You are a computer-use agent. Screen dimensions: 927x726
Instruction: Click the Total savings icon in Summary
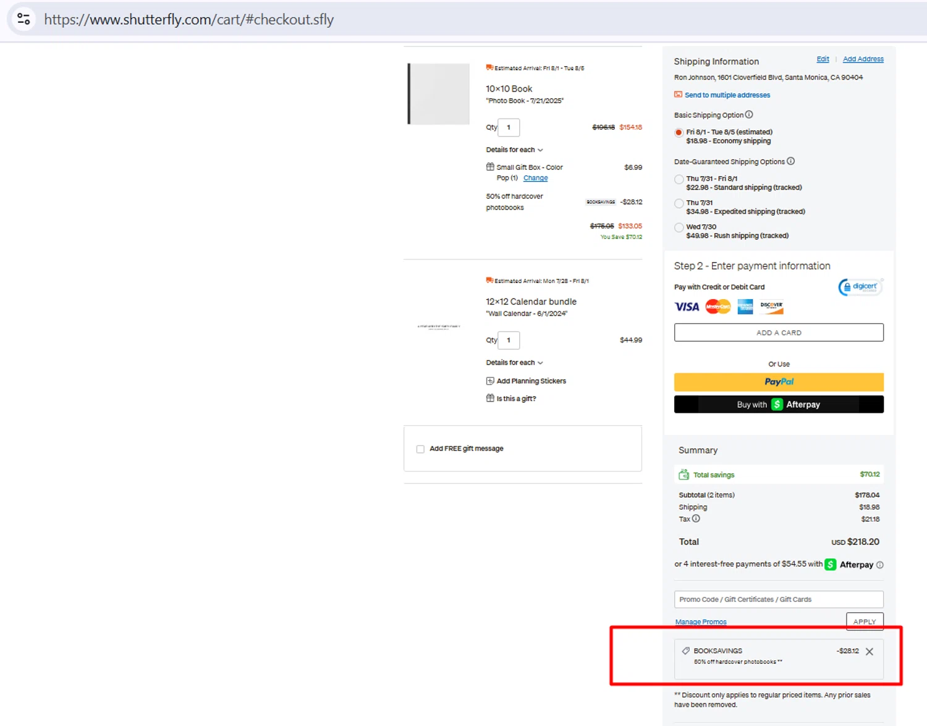(684, 475)
